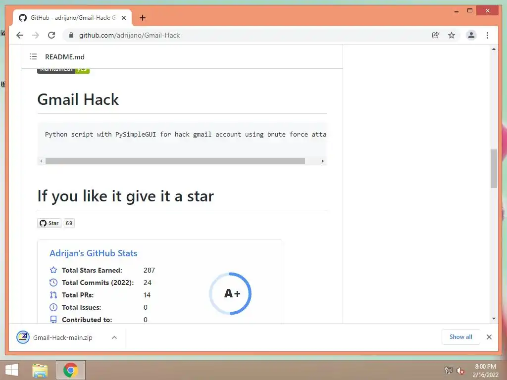The width and height of the screenshot is (507, 380).
Task: Open the Windows Start button
Action: coord(12,370)
